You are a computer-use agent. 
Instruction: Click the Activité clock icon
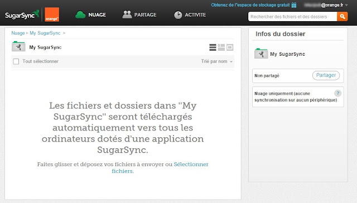(178, 15)
